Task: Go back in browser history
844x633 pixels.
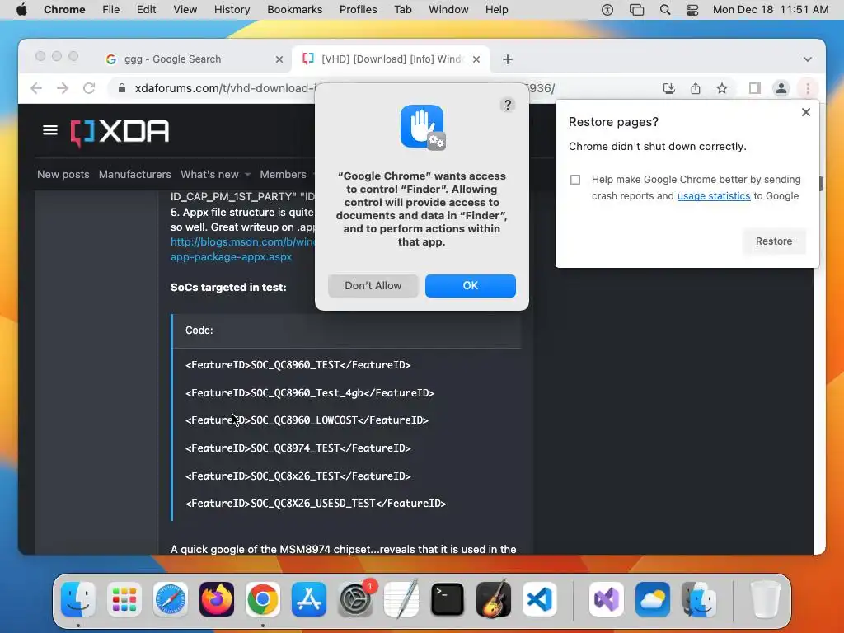Action: click(x=36, y=88)
